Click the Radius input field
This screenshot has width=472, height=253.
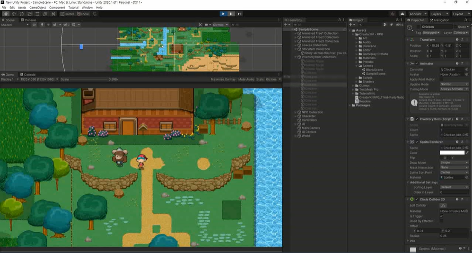pyautogui.click(x=454, y=236)
